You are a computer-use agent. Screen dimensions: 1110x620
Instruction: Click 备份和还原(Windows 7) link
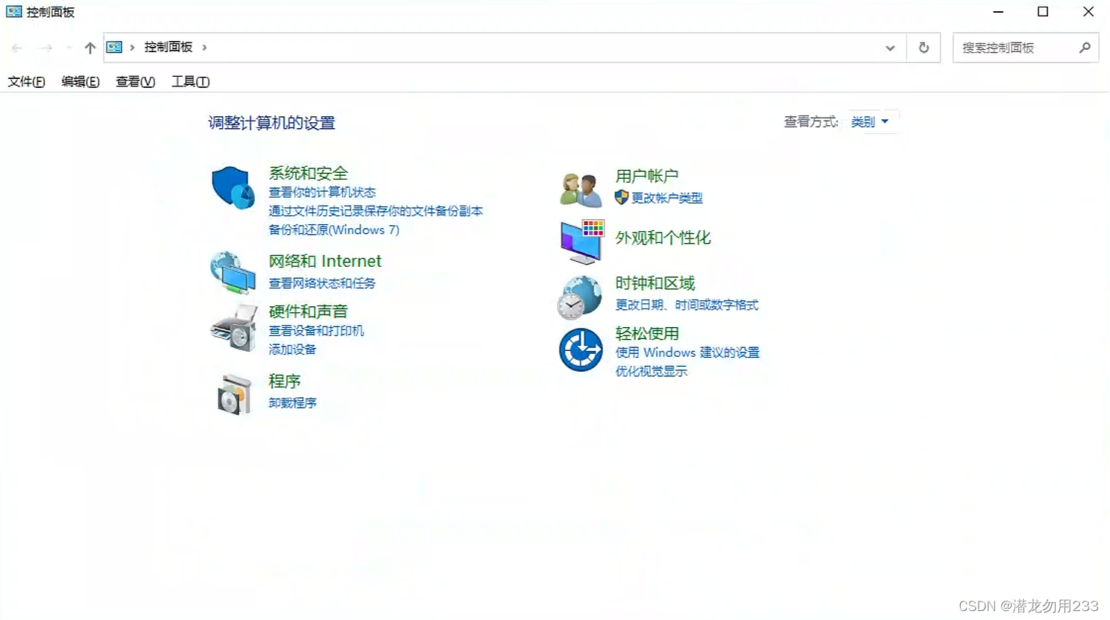click(334, 230)
